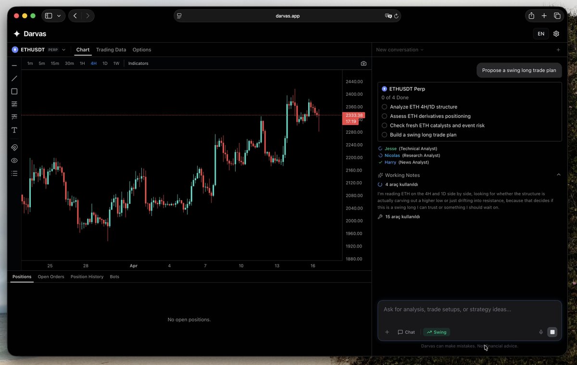The height and width of the screenshot is (365, 577).
Task: Open a new browser tab
Action: coord(544,16)
